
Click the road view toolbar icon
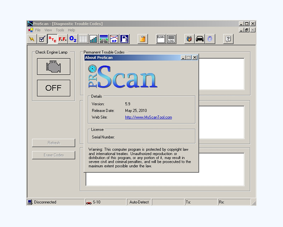(104, 39)
